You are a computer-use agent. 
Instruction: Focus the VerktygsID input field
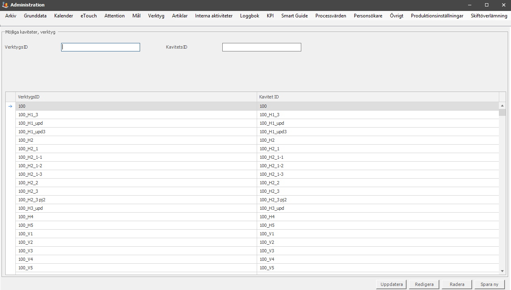(100, 47)
